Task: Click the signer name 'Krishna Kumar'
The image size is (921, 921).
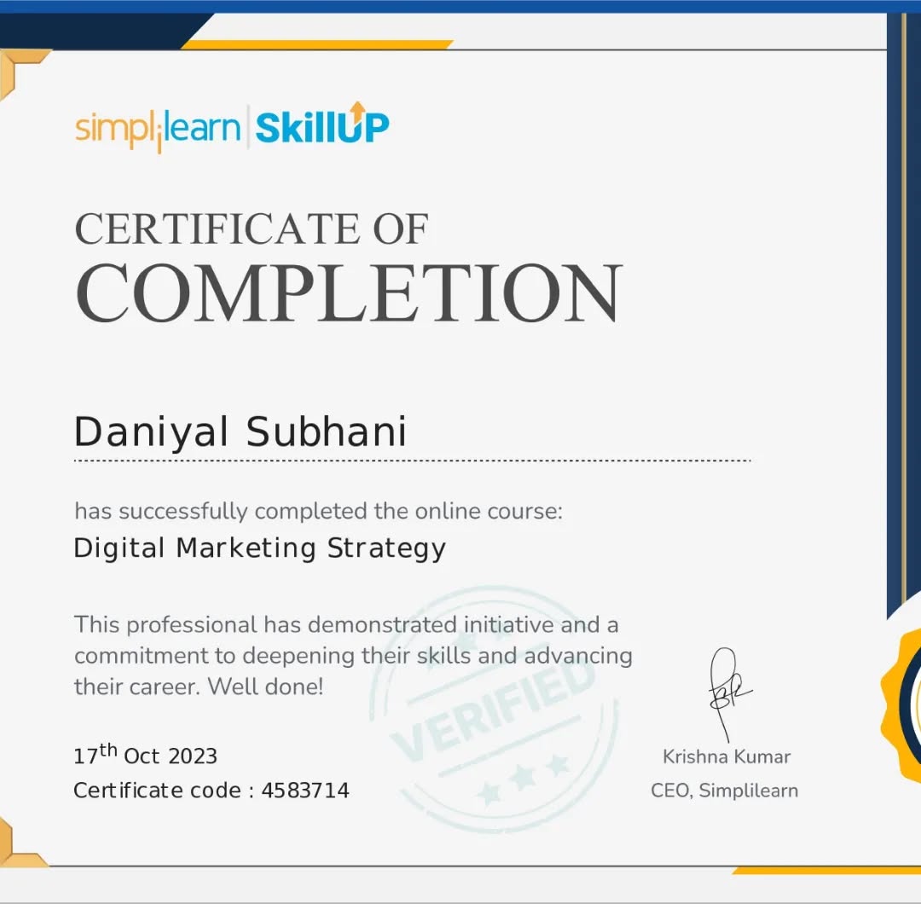Action: [727, 756]
